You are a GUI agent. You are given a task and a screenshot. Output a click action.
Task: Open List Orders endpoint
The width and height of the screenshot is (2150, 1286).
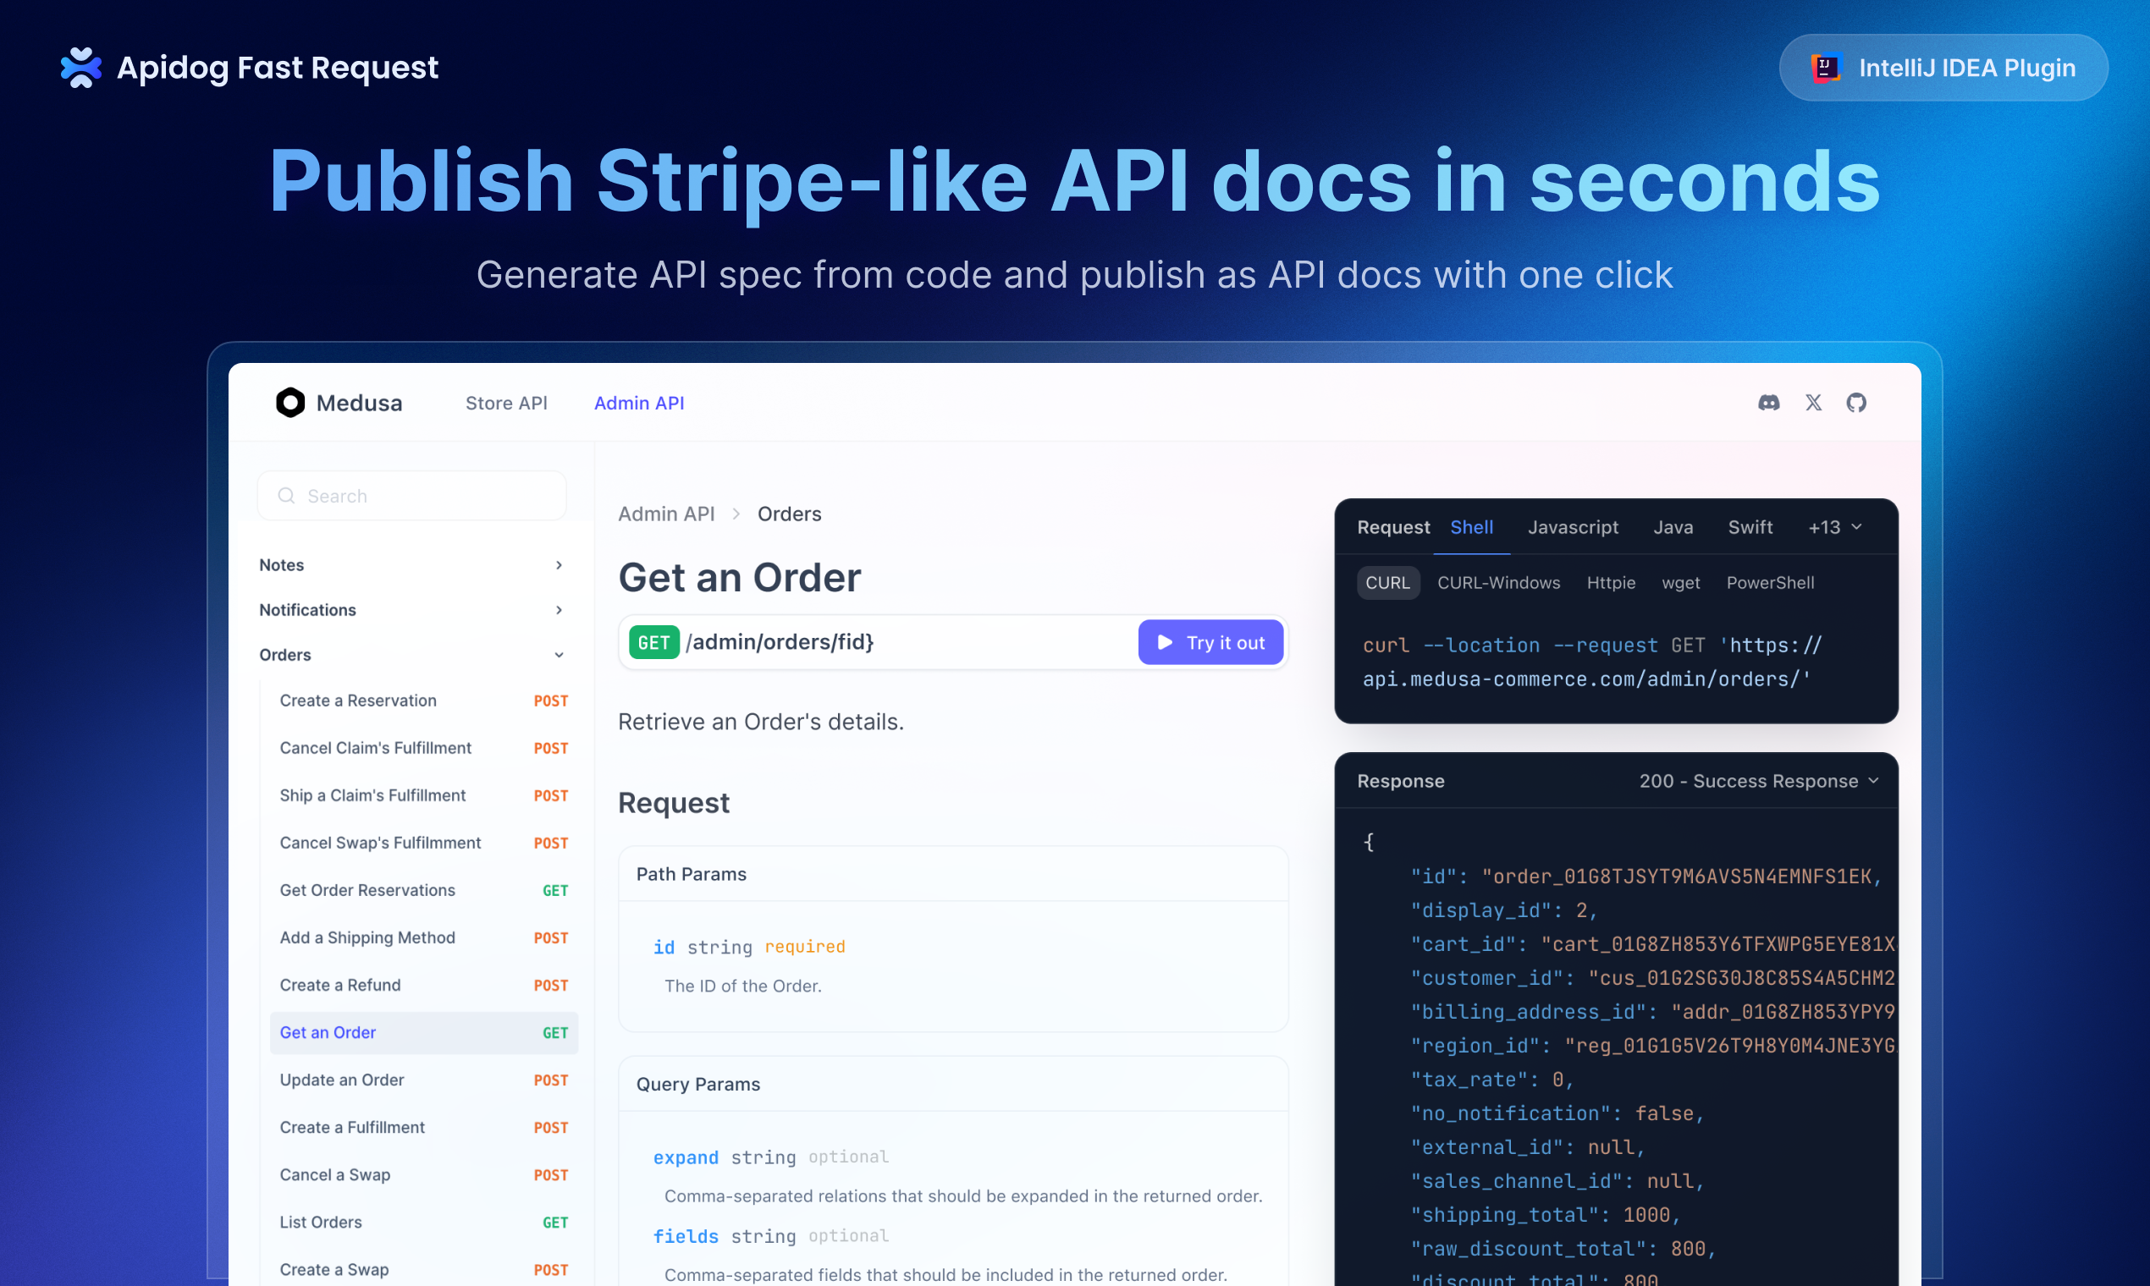tap(424, 1223)
